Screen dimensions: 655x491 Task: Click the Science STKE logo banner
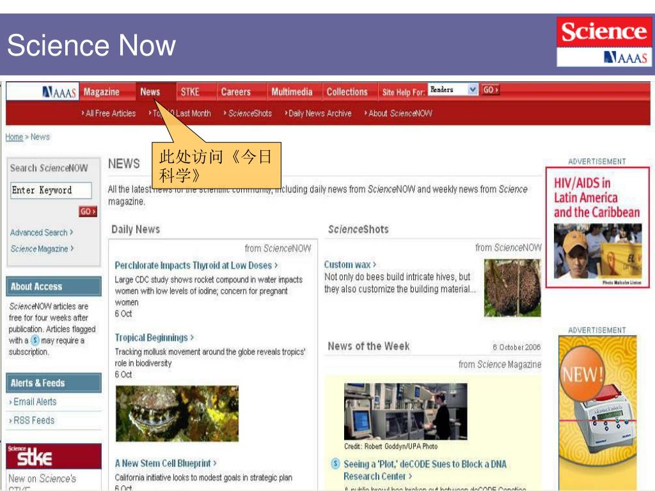(x=54, y=456)
